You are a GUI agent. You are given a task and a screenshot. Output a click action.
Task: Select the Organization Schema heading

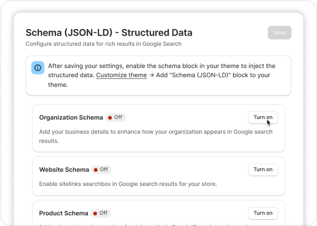click(71, 117)
